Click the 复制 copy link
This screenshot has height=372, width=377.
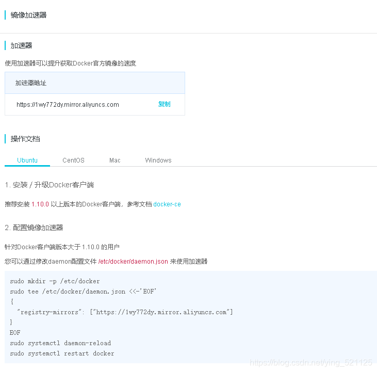pos(164,104)
